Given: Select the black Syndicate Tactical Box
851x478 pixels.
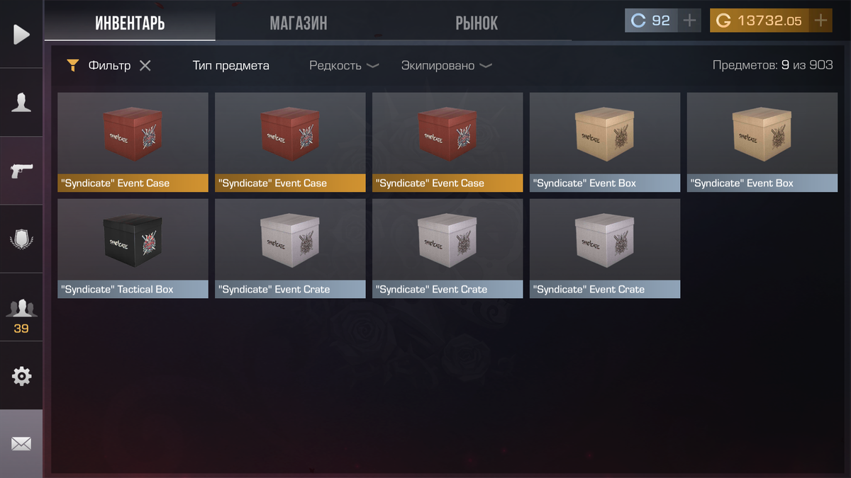Looking at the screenshot, I should coord(133,248).
